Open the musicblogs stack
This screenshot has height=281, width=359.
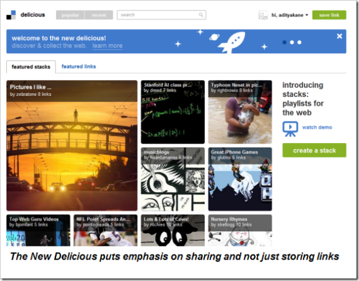coord(173,179)
